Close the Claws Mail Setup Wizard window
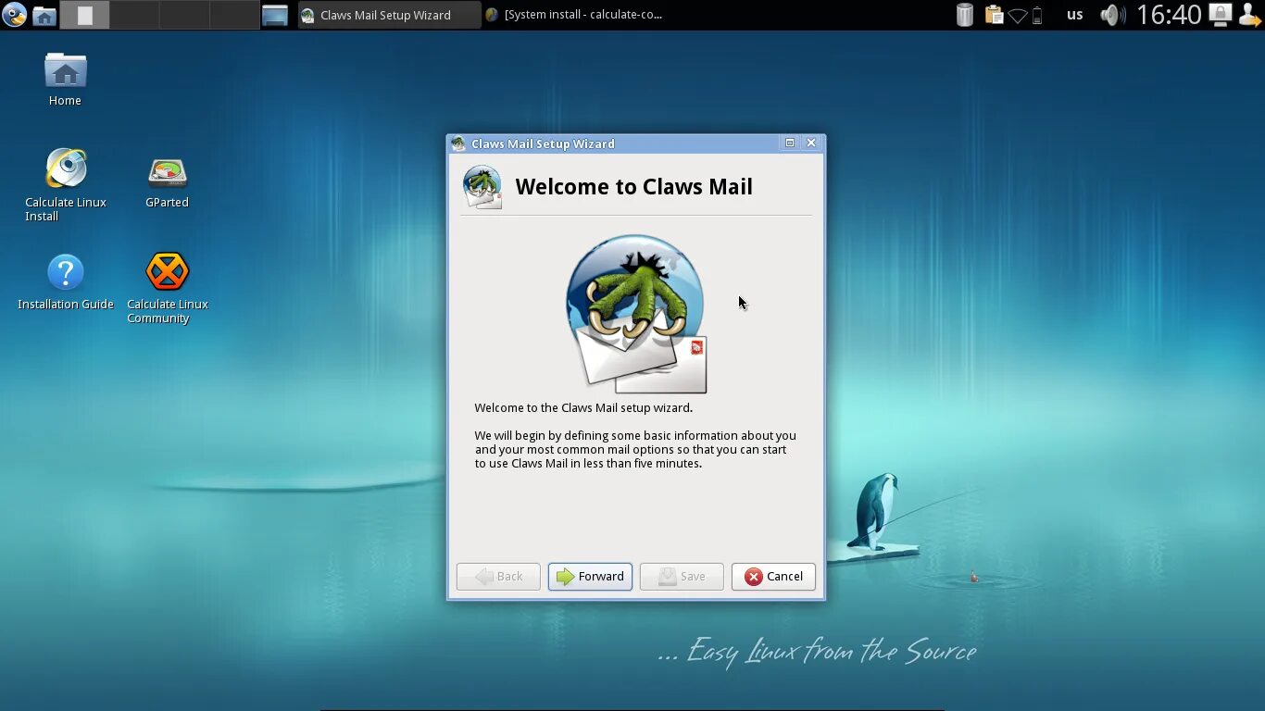The height and width of the screenshot is (711, 1265). 811,143
